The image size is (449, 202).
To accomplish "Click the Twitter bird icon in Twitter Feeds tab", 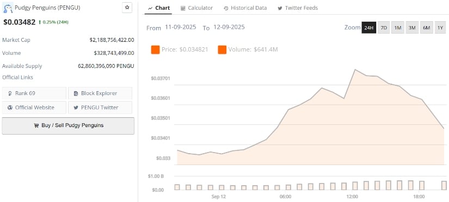I will pos(280,8).
